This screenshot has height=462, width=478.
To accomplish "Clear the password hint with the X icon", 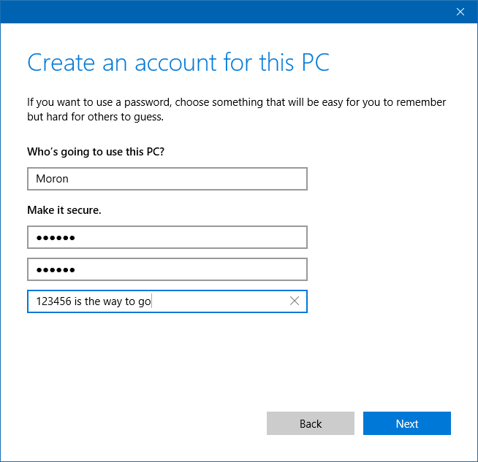I will pos(295,301).
